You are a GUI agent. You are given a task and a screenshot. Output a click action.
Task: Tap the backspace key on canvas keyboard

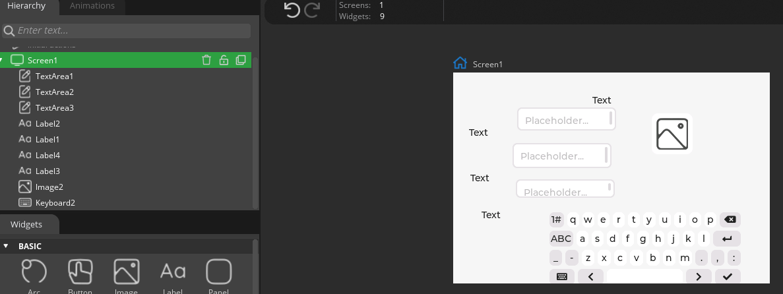730,220
